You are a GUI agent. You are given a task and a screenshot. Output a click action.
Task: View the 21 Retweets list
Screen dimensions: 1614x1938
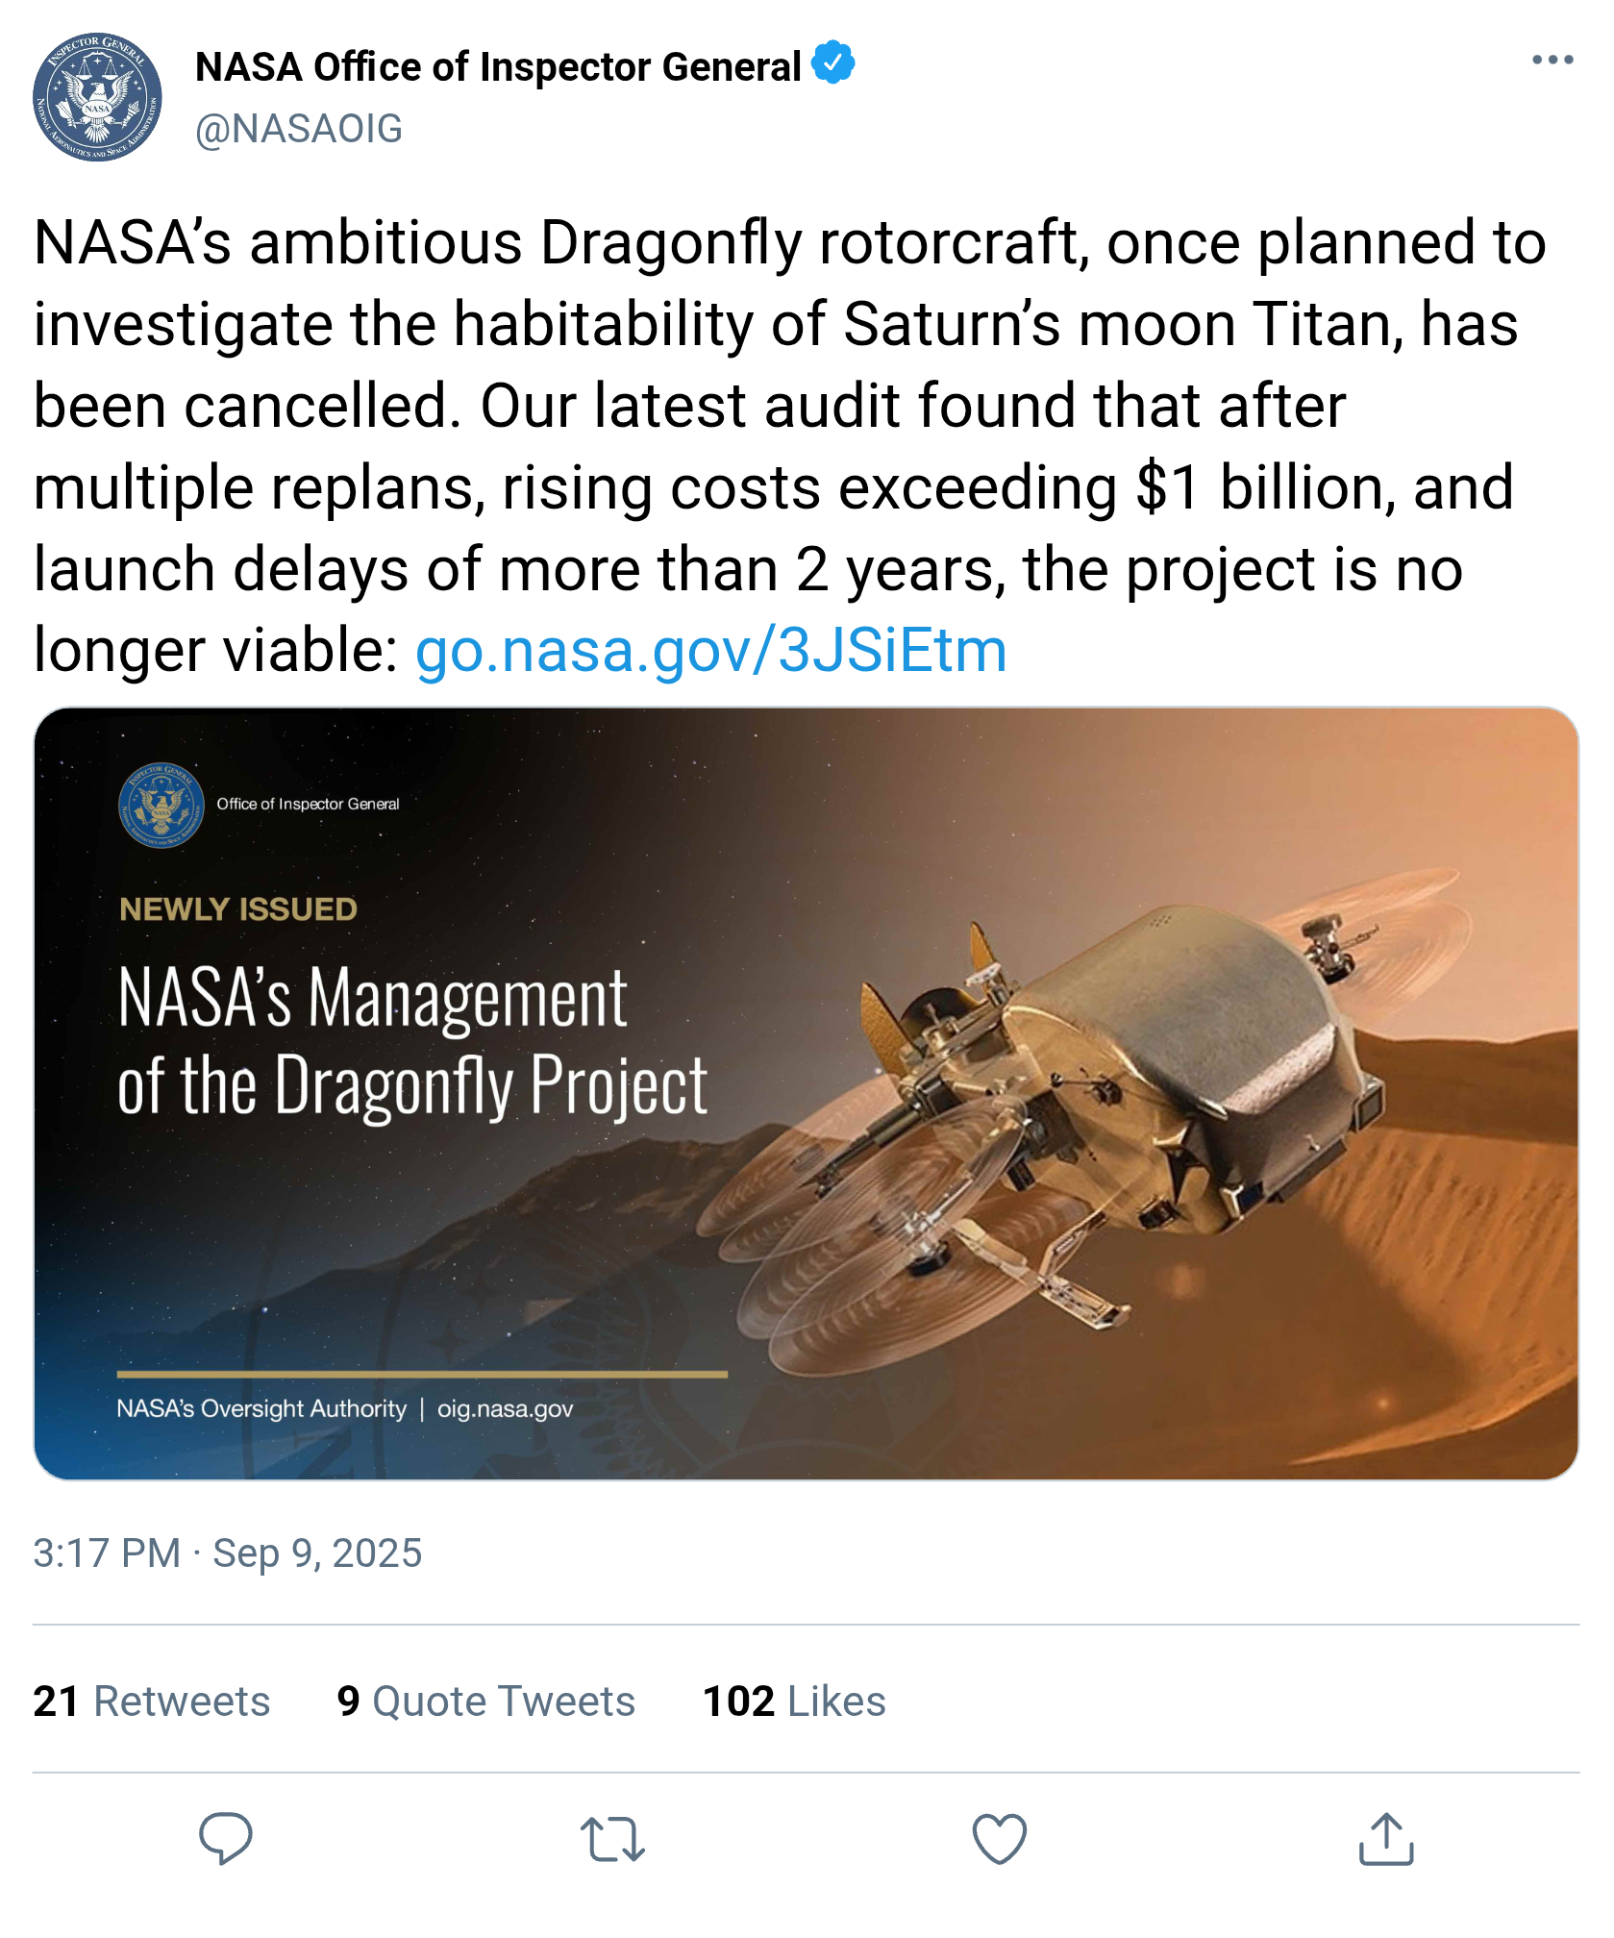151,1701
